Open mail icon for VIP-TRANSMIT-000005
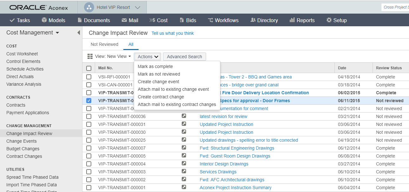 pyautogui.click(x=184, y=155)
